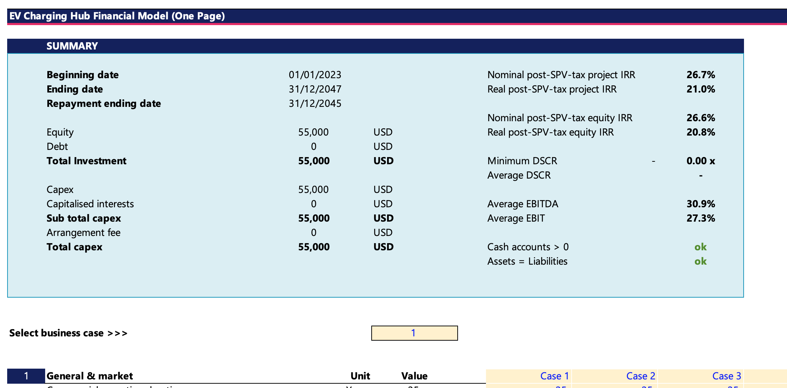
Task: Click the Case 2 column header
Action: pyautogui.click(x=640, y=375)
